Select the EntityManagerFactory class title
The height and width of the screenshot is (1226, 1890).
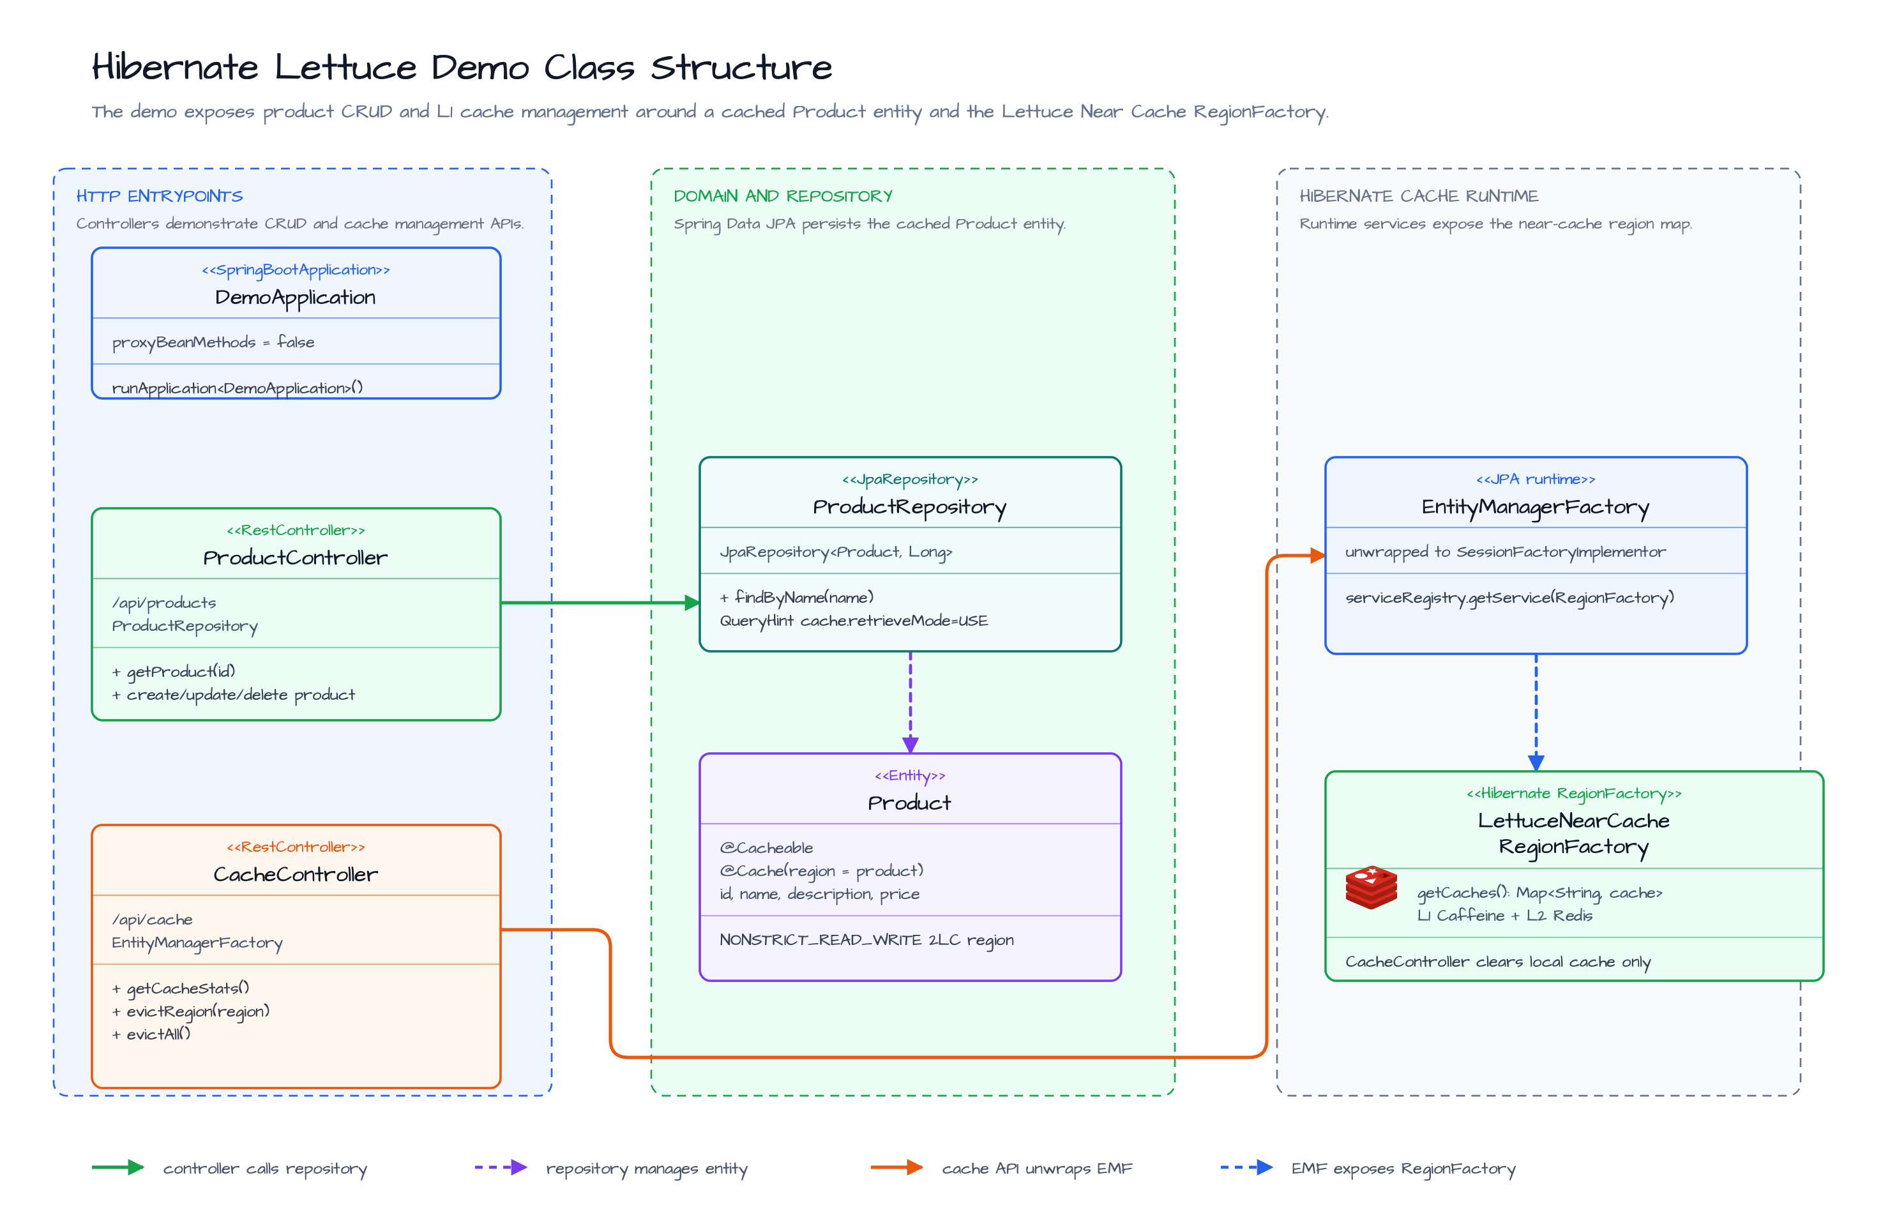tap(1536, 508)
